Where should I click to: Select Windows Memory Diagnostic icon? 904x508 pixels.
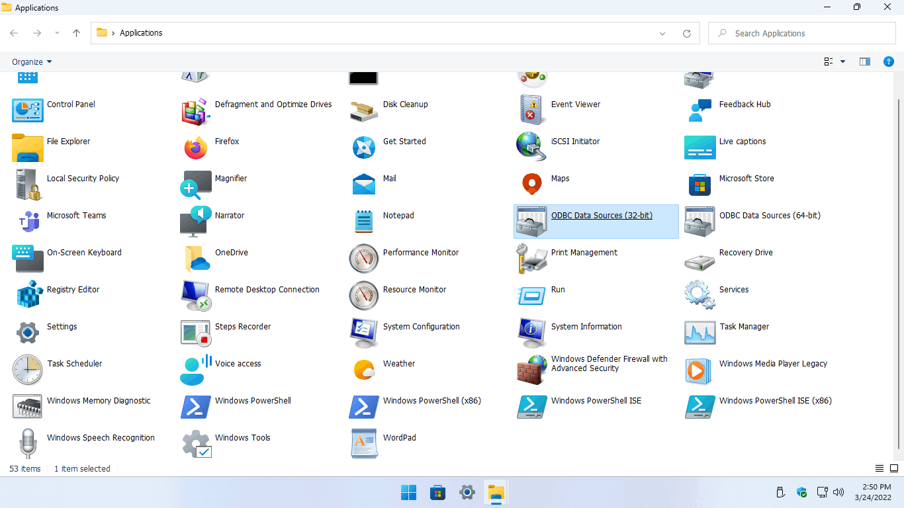(x=28, y=407)
